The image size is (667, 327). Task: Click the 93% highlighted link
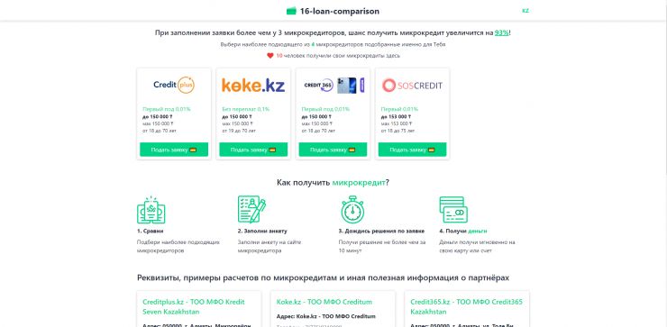501,32
